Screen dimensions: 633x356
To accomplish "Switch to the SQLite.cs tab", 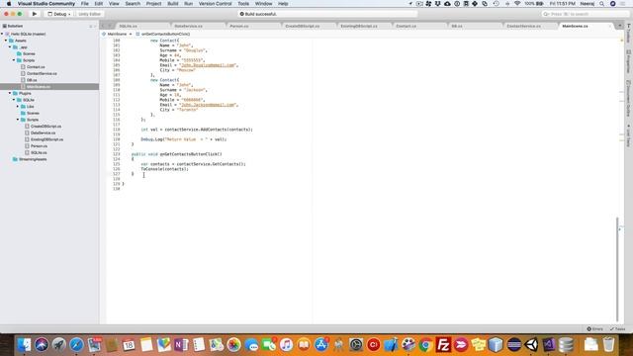I will click(128, 26).
